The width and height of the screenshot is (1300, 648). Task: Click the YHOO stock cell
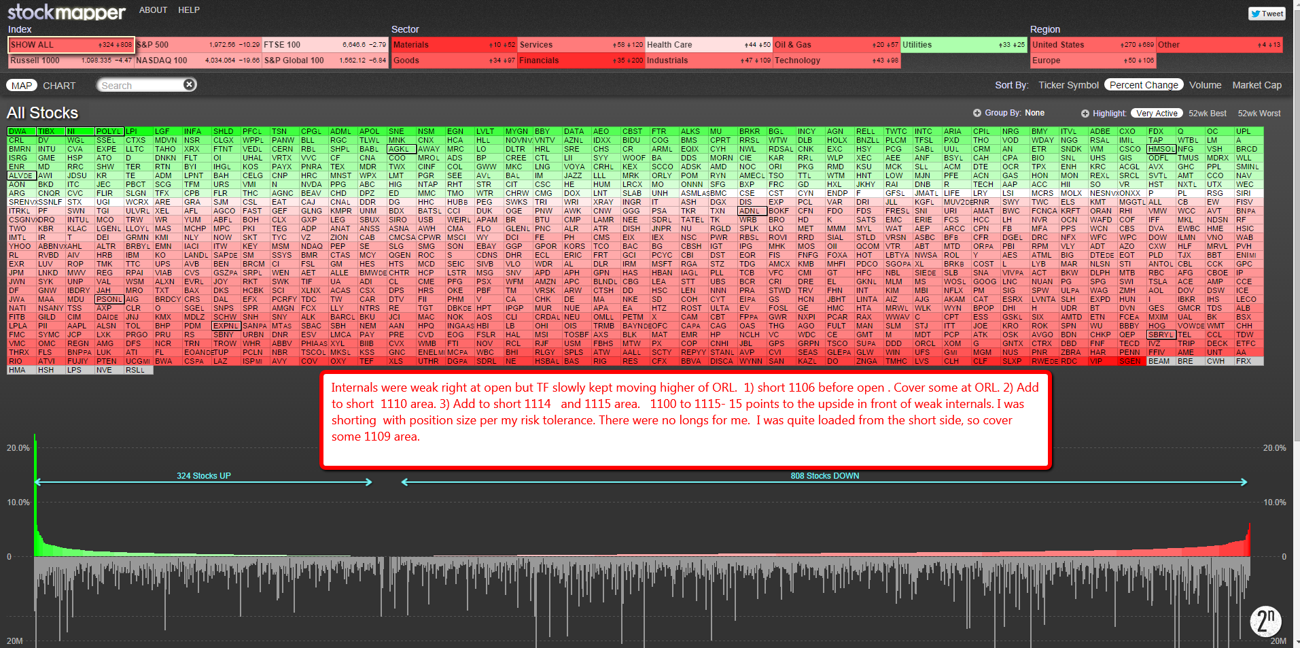point(22,246)
